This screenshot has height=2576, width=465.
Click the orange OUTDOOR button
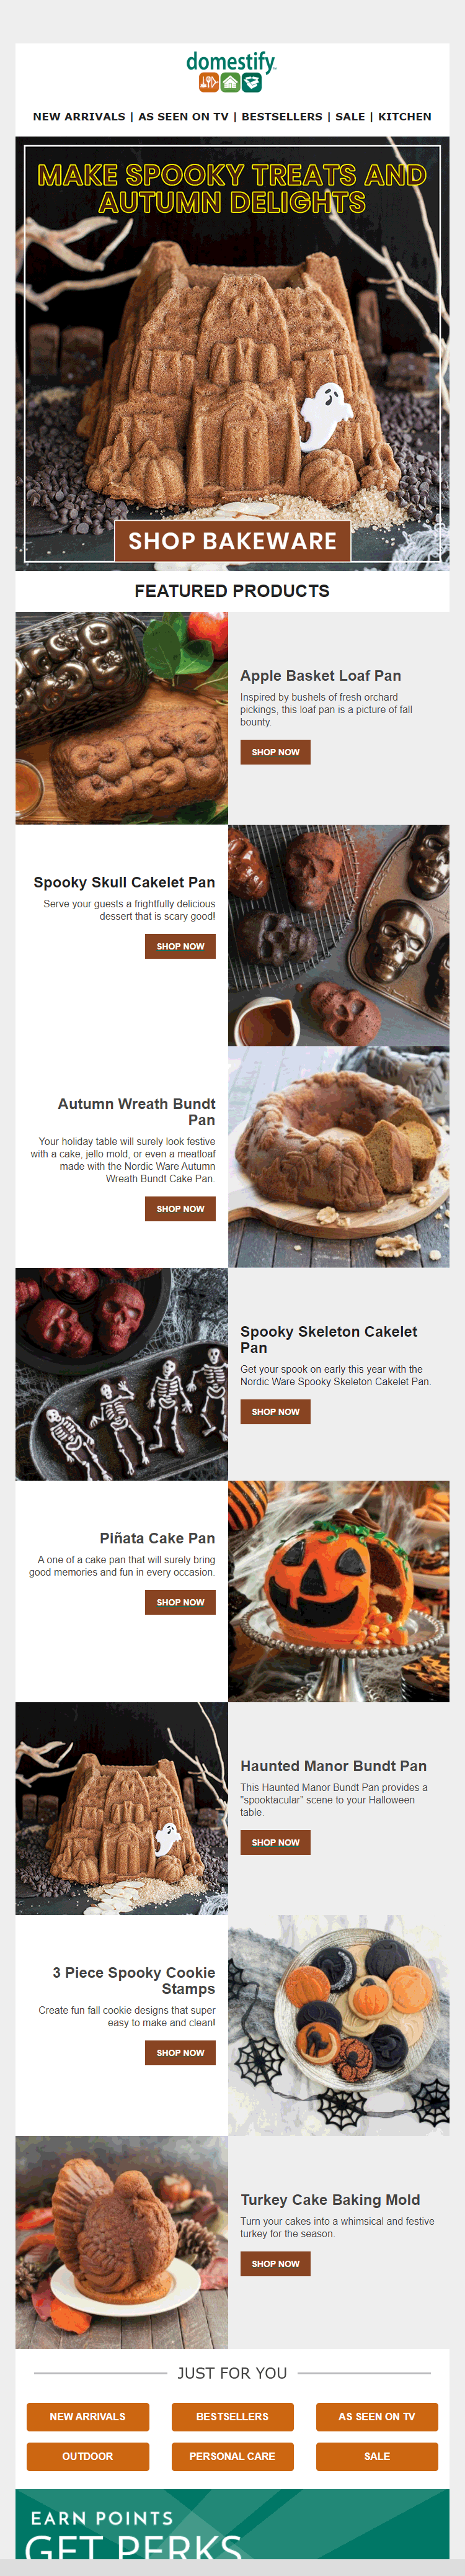pos(87,2456)
